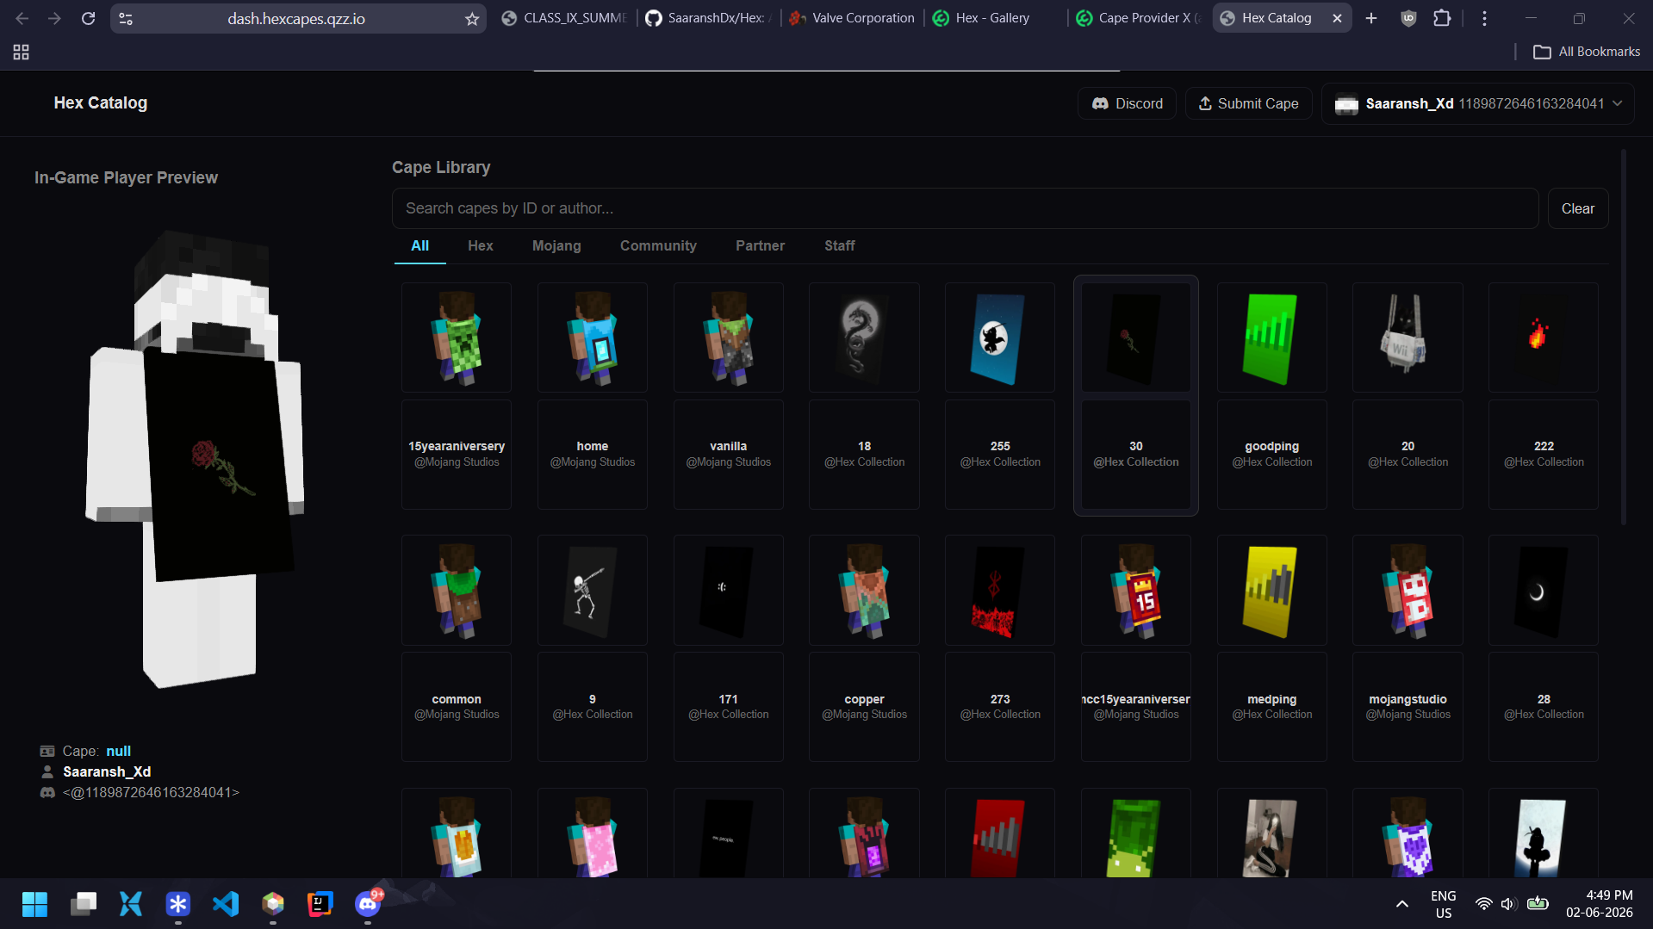This screenshot has width=1653, height=929.
Task: Go back with the browser back arrow
Action: tap(22, 18)
